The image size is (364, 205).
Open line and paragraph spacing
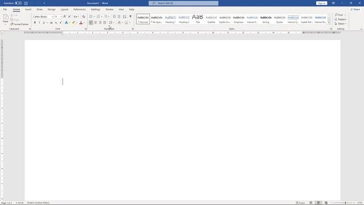click(x=111, y=23)
